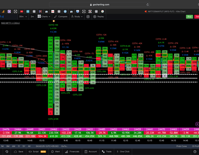Create an Alert
This screenshot has width=199, height=155.
[x=55, y=152]
